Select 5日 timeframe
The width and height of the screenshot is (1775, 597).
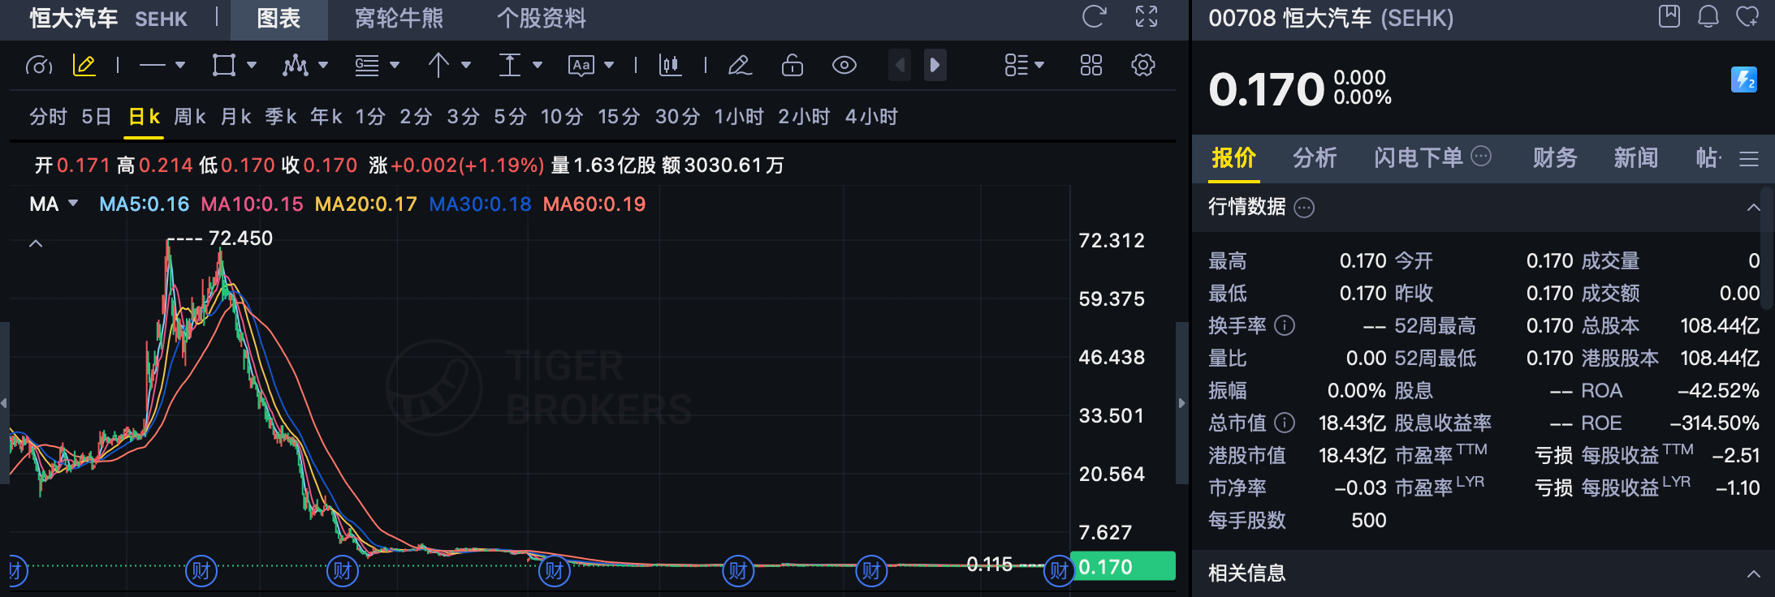point(97,117)
